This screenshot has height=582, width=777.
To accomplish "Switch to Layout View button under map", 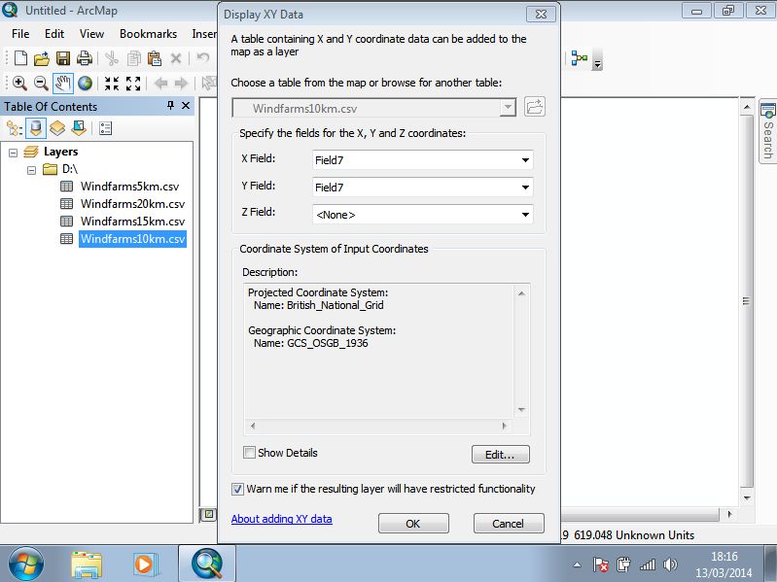I will tap(209, 515).
